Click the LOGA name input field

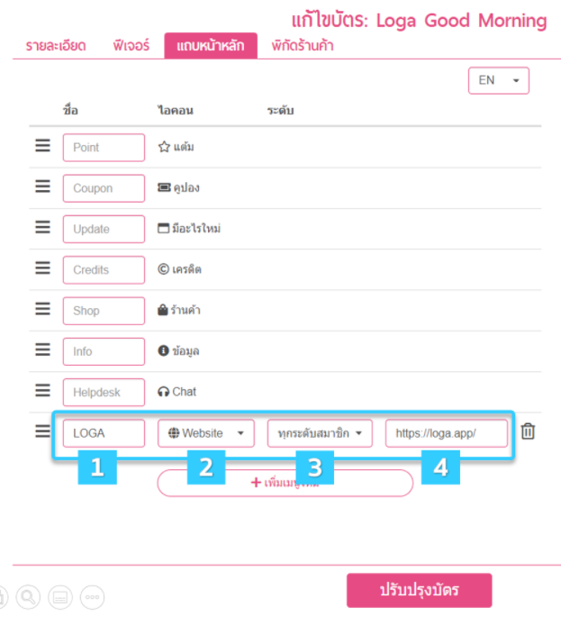click(x=104, y=433)
